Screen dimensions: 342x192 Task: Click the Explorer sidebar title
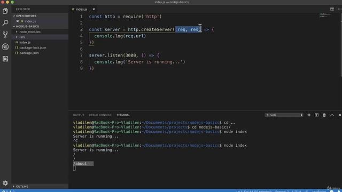pyautogui.click(x=23, y=9)
